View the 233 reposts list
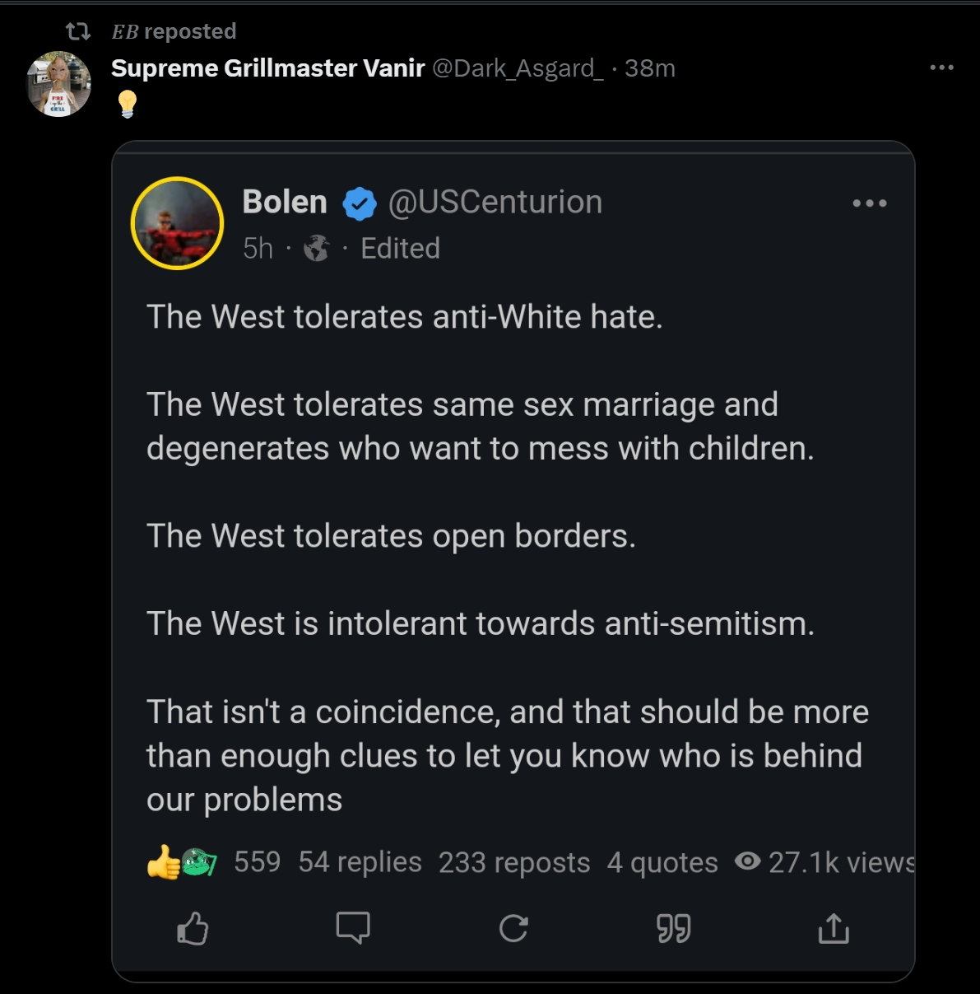The image size is (980, 994). (x=514, y=862)
